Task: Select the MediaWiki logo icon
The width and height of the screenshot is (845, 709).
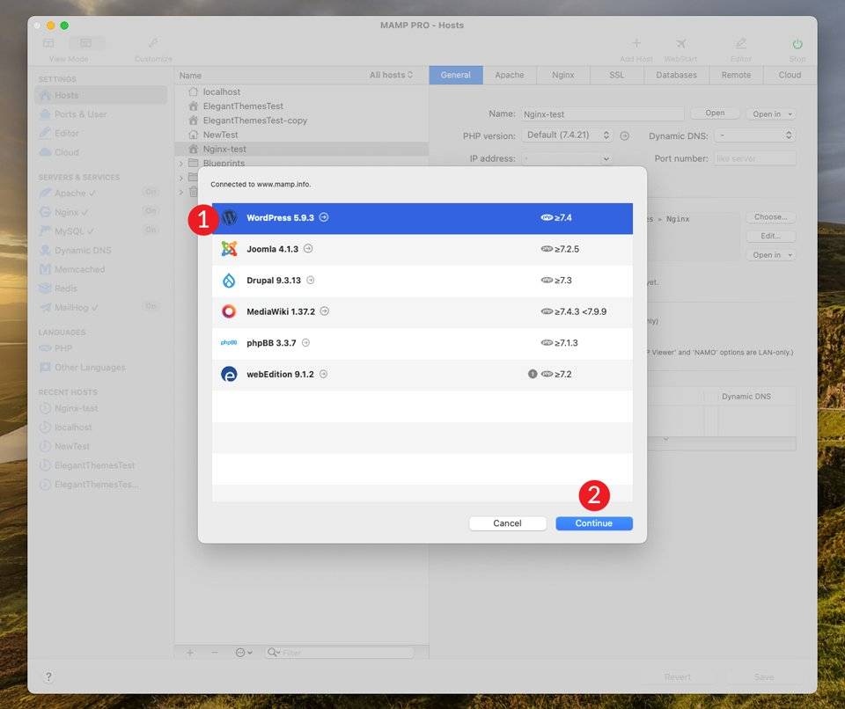Action: (229, 311)
